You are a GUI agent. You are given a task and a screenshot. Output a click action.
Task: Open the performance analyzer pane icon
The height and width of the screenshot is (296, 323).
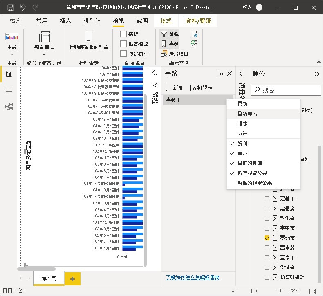(194, 34)
